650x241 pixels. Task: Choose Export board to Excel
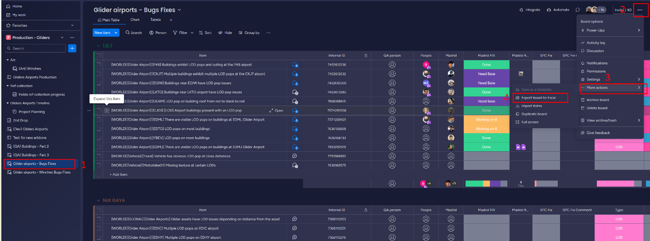click(538, 98)
